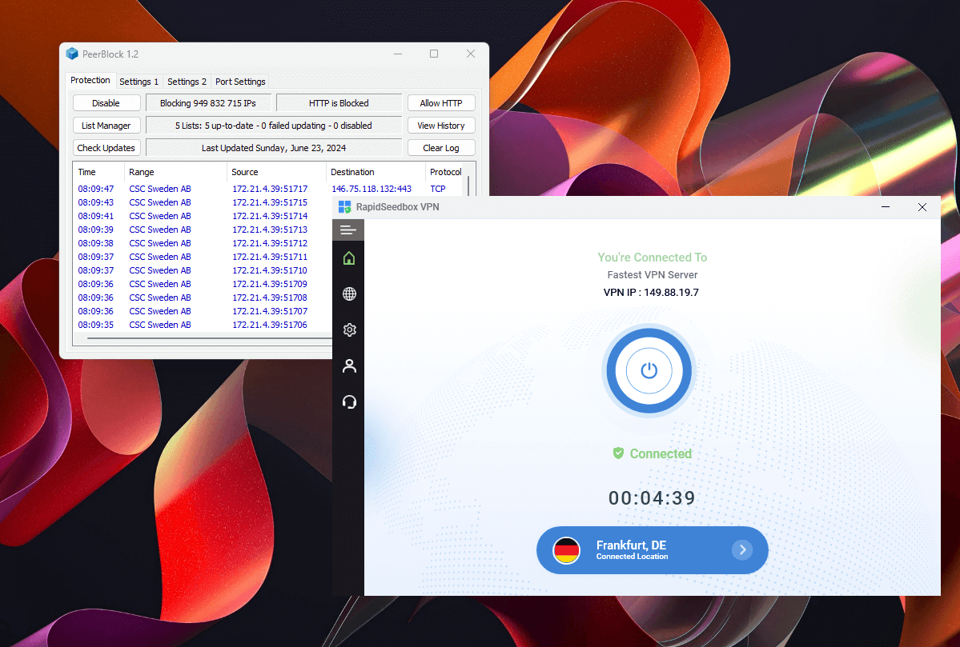Click the Clear Log button
The image size is (960, 647).
pyautogui.click(x=441, y=148)
